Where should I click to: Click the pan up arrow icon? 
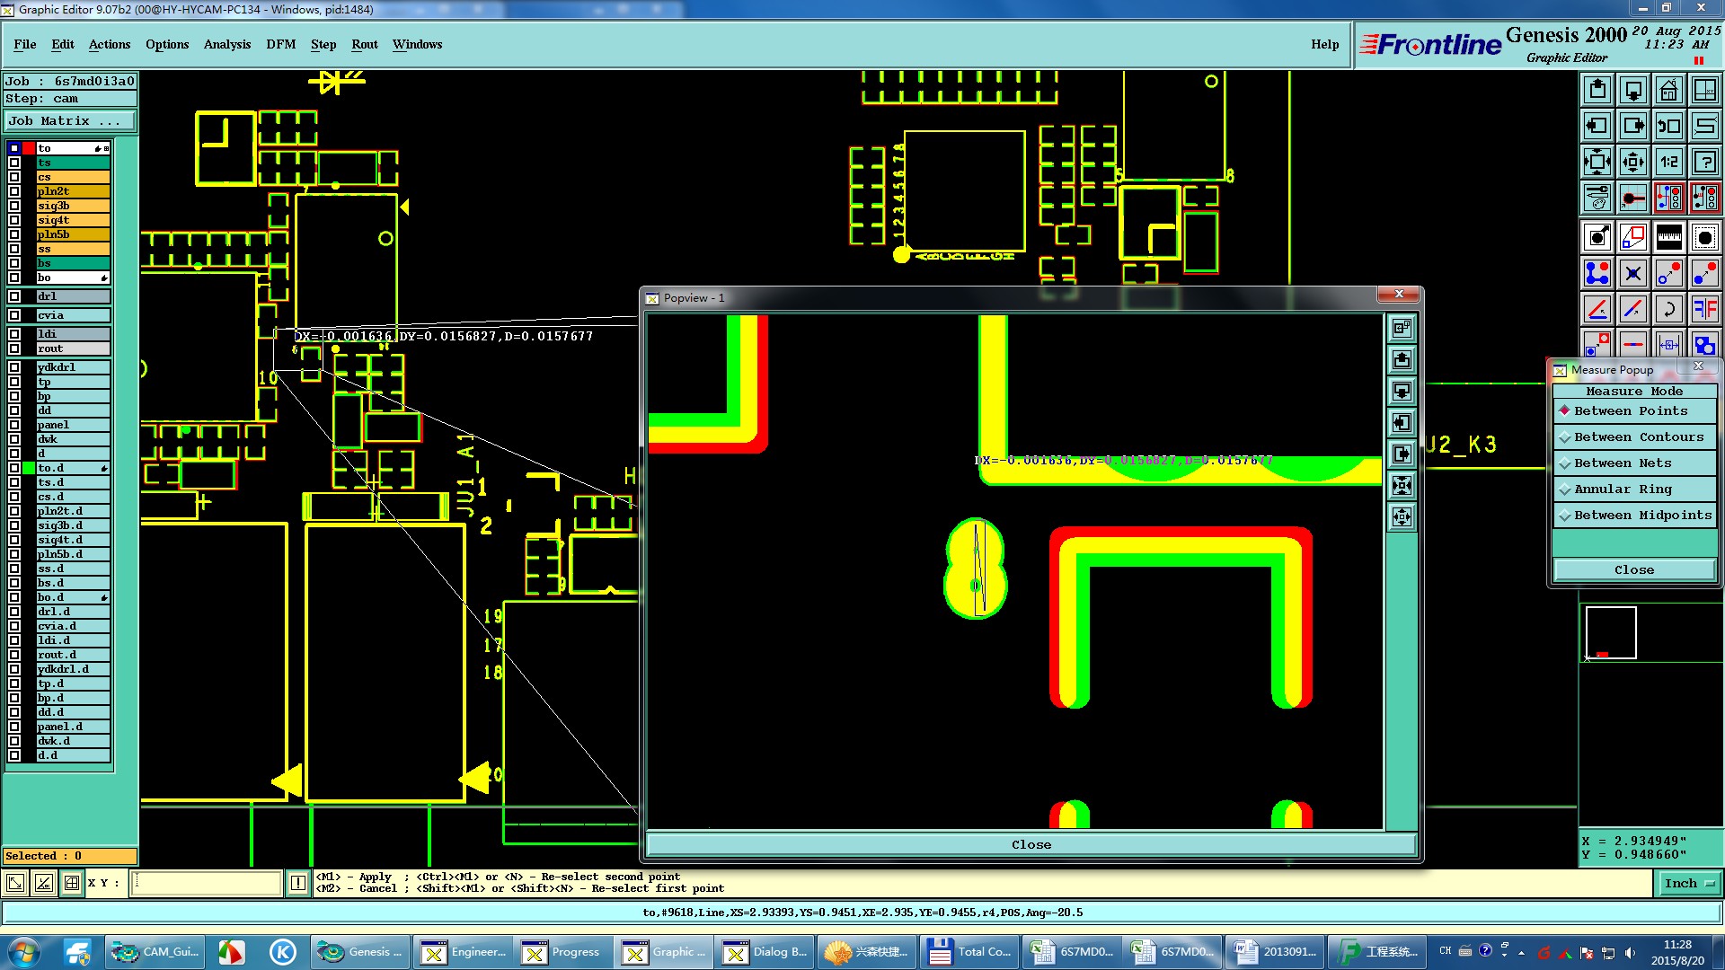click(1597, 90)
